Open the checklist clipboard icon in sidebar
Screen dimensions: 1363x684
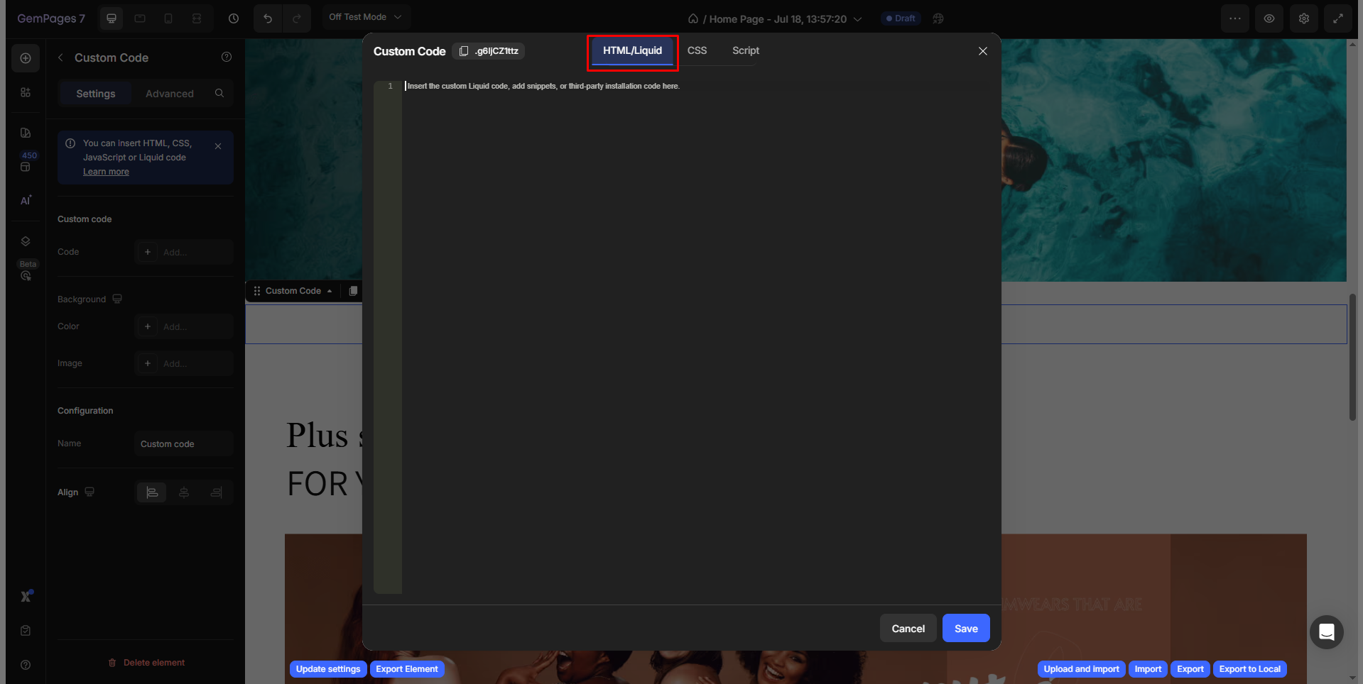click(26, 631)
